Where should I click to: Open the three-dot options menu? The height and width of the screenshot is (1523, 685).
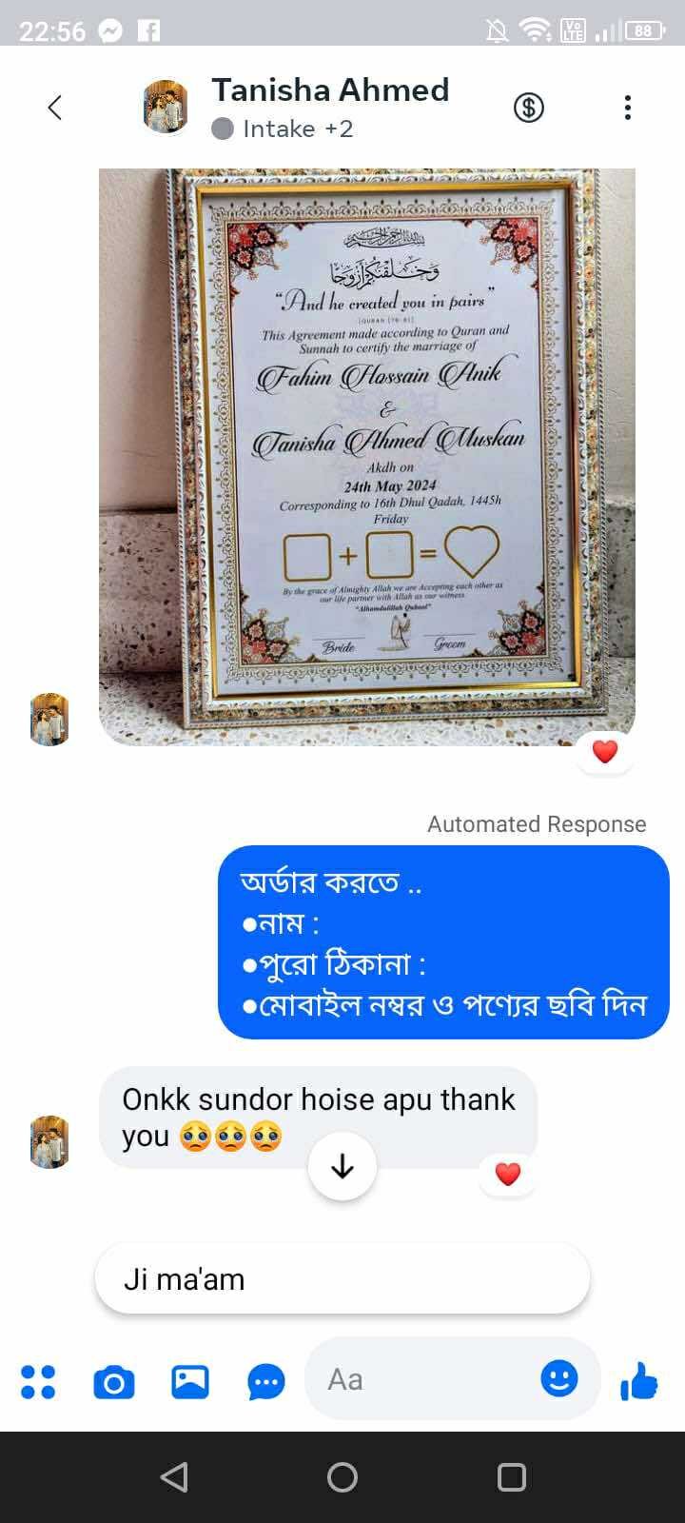point(627,108)
